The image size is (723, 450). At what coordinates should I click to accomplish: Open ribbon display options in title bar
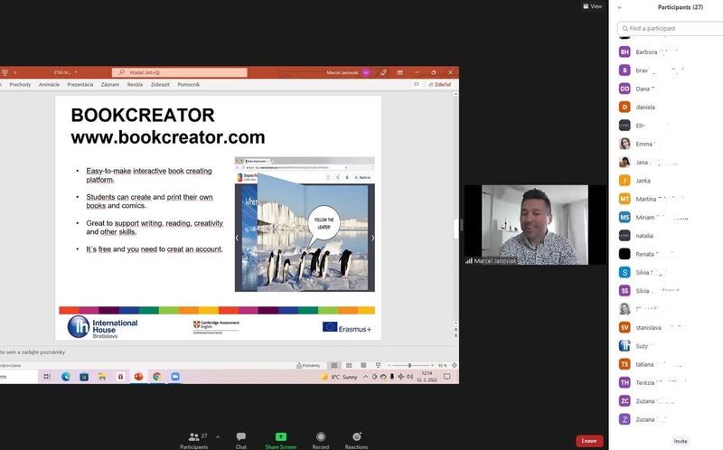399,72
